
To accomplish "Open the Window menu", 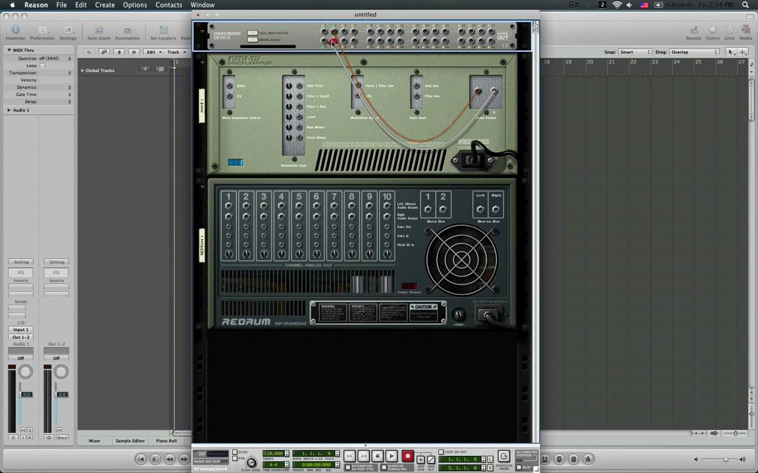I will coord(203,5).
